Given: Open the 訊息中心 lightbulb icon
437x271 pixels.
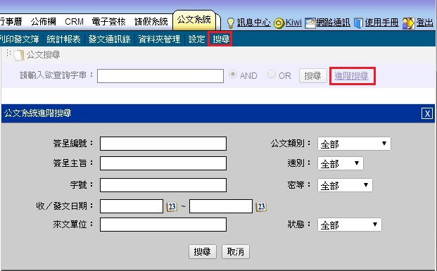Looking at the screenshot, I should [x=231, y=23].
